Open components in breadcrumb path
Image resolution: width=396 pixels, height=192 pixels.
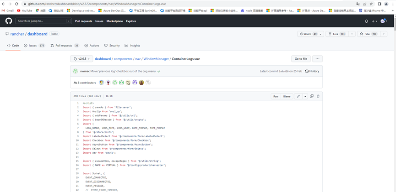point(123,59)
